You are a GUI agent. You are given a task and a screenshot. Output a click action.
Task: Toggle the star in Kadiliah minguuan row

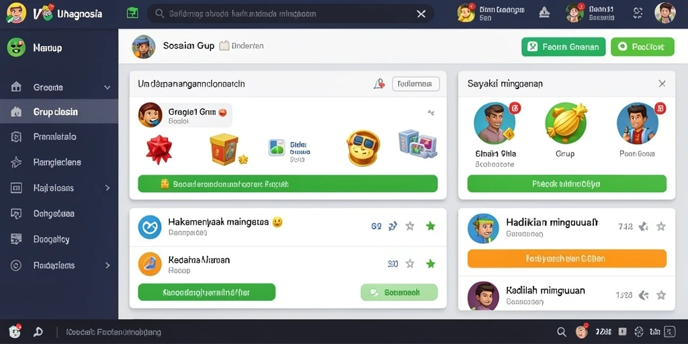(661, 295)
